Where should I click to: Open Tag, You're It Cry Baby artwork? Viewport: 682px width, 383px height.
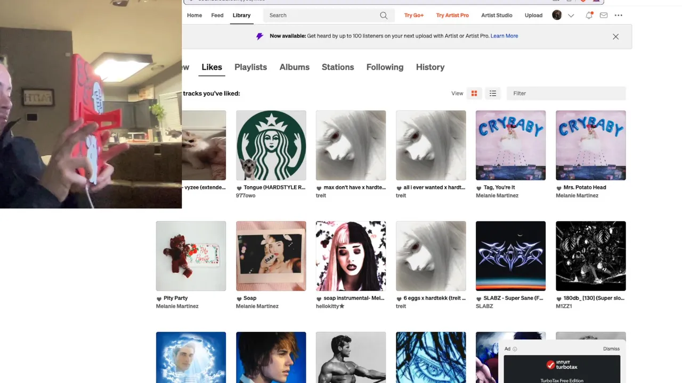point(511,145)
